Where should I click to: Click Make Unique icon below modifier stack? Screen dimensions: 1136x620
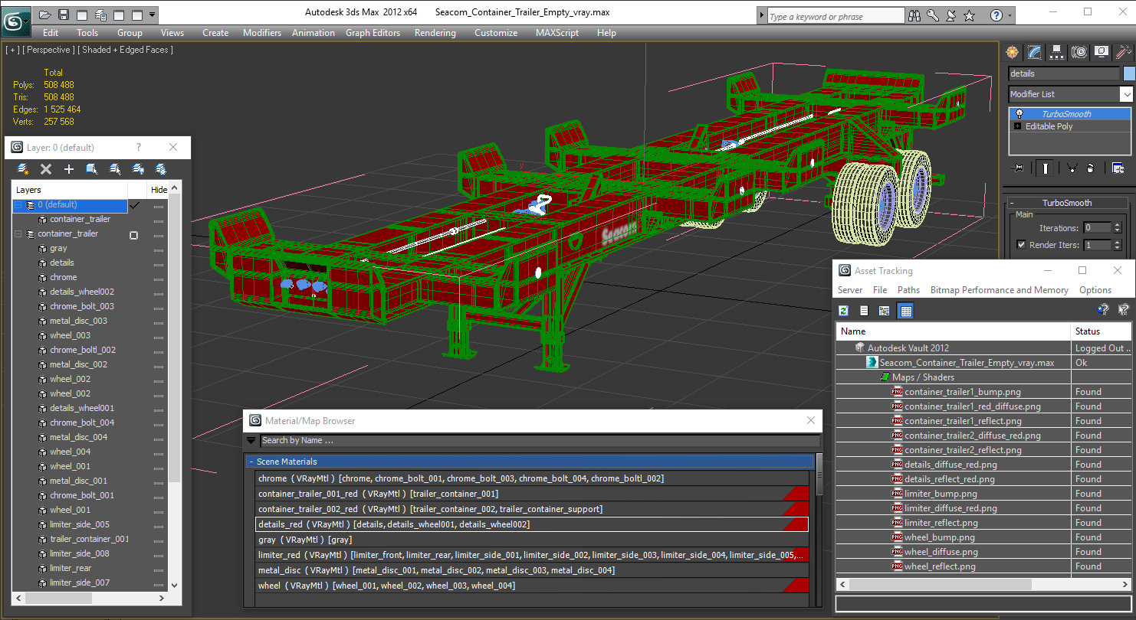coord(1072,168)
